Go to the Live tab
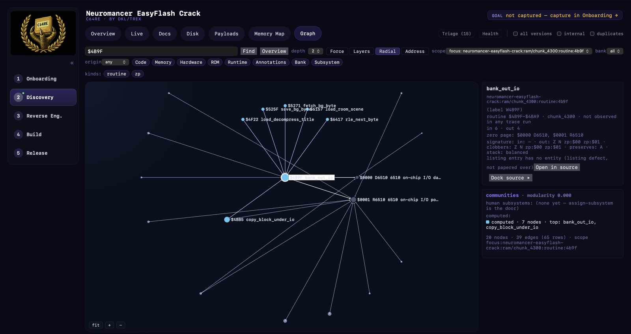This screenshot has height=334, width=631. tap(137, 33)
